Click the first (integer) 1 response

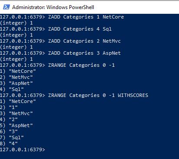click(x=16, y=23)
